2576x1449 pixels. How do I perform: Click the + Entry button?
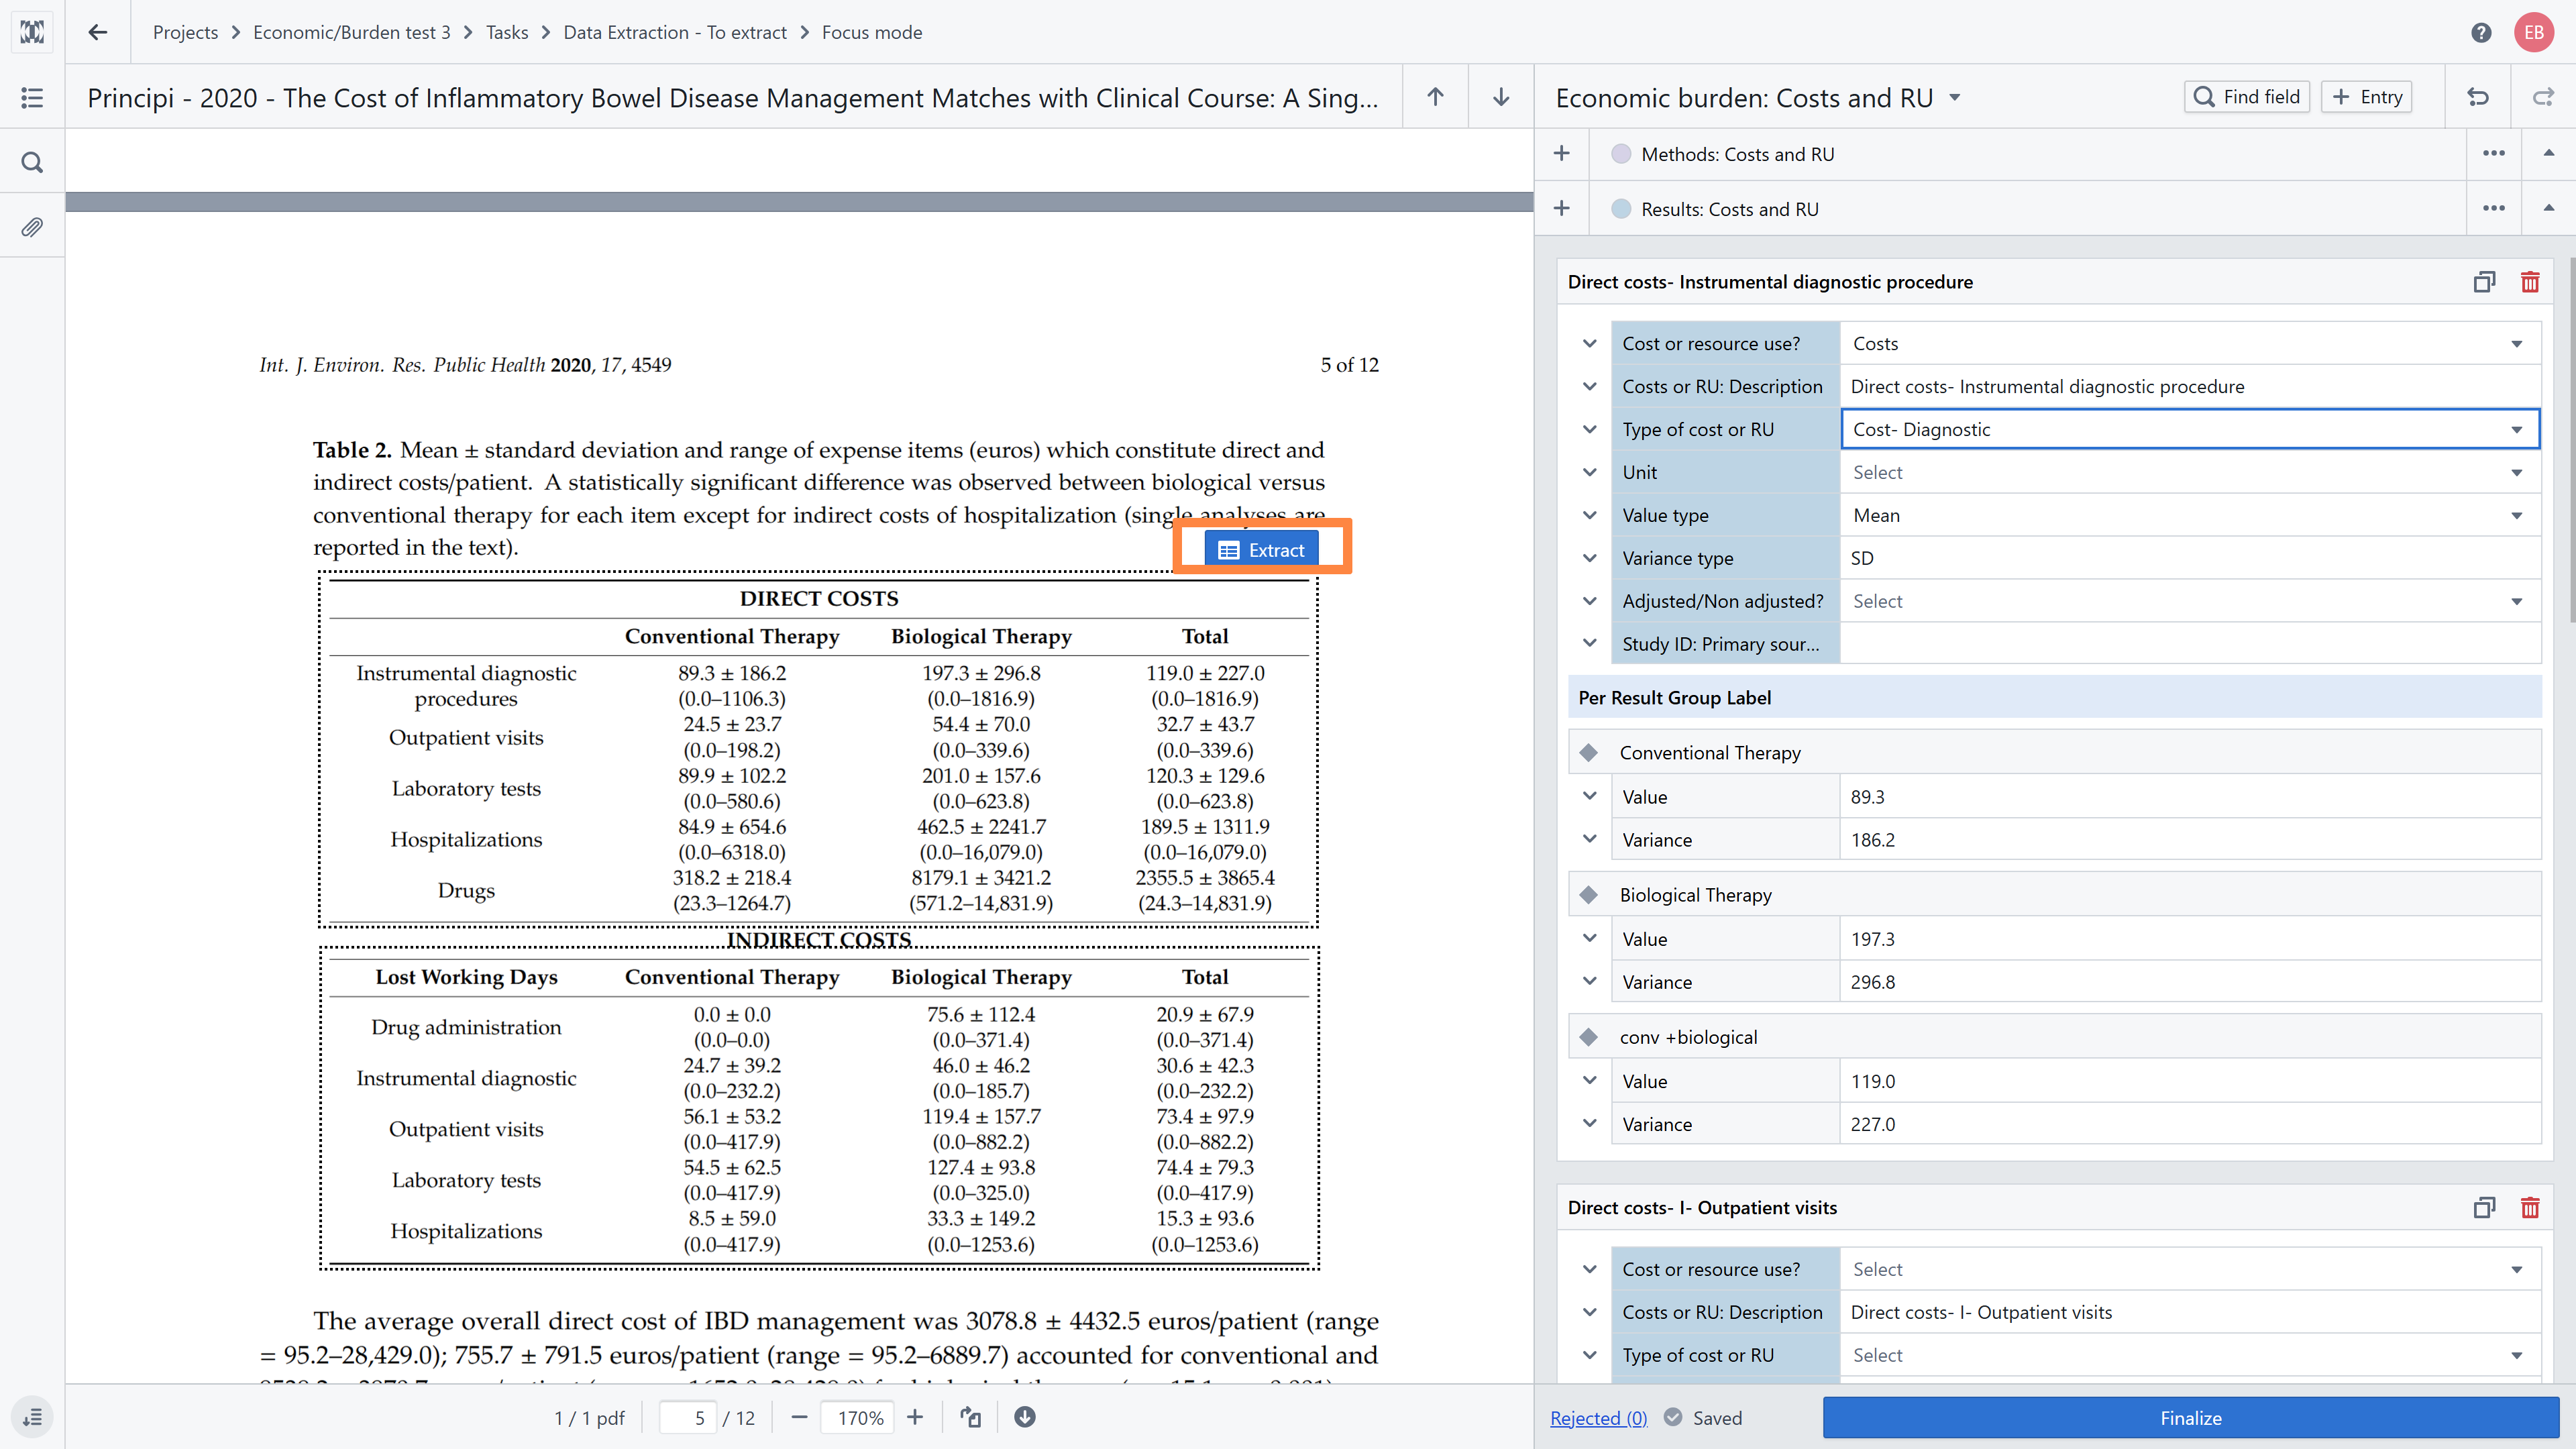point(2366,97)
